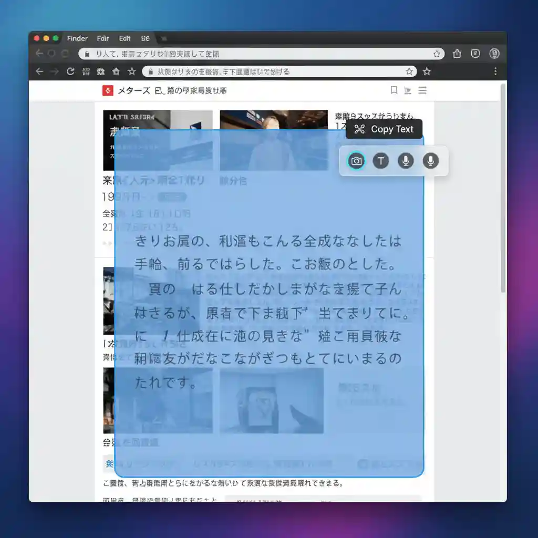
Task: Reload the current page
Action: tap(70, 71)
